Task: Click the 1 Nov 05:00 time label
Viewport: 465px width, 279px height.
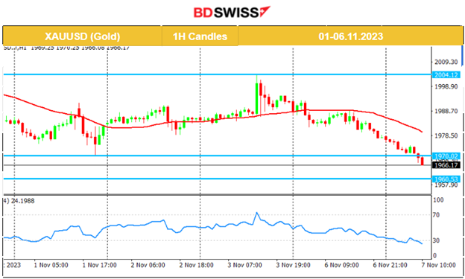Action: coord(51,265)
